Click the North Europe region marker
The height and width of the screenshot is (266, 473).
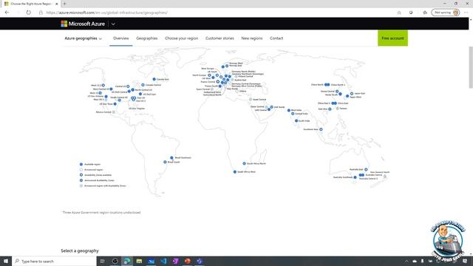(209, 75)
